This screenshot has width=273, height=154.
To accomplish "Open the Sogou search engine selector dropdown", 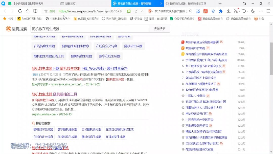I will [x=151, y=11].
